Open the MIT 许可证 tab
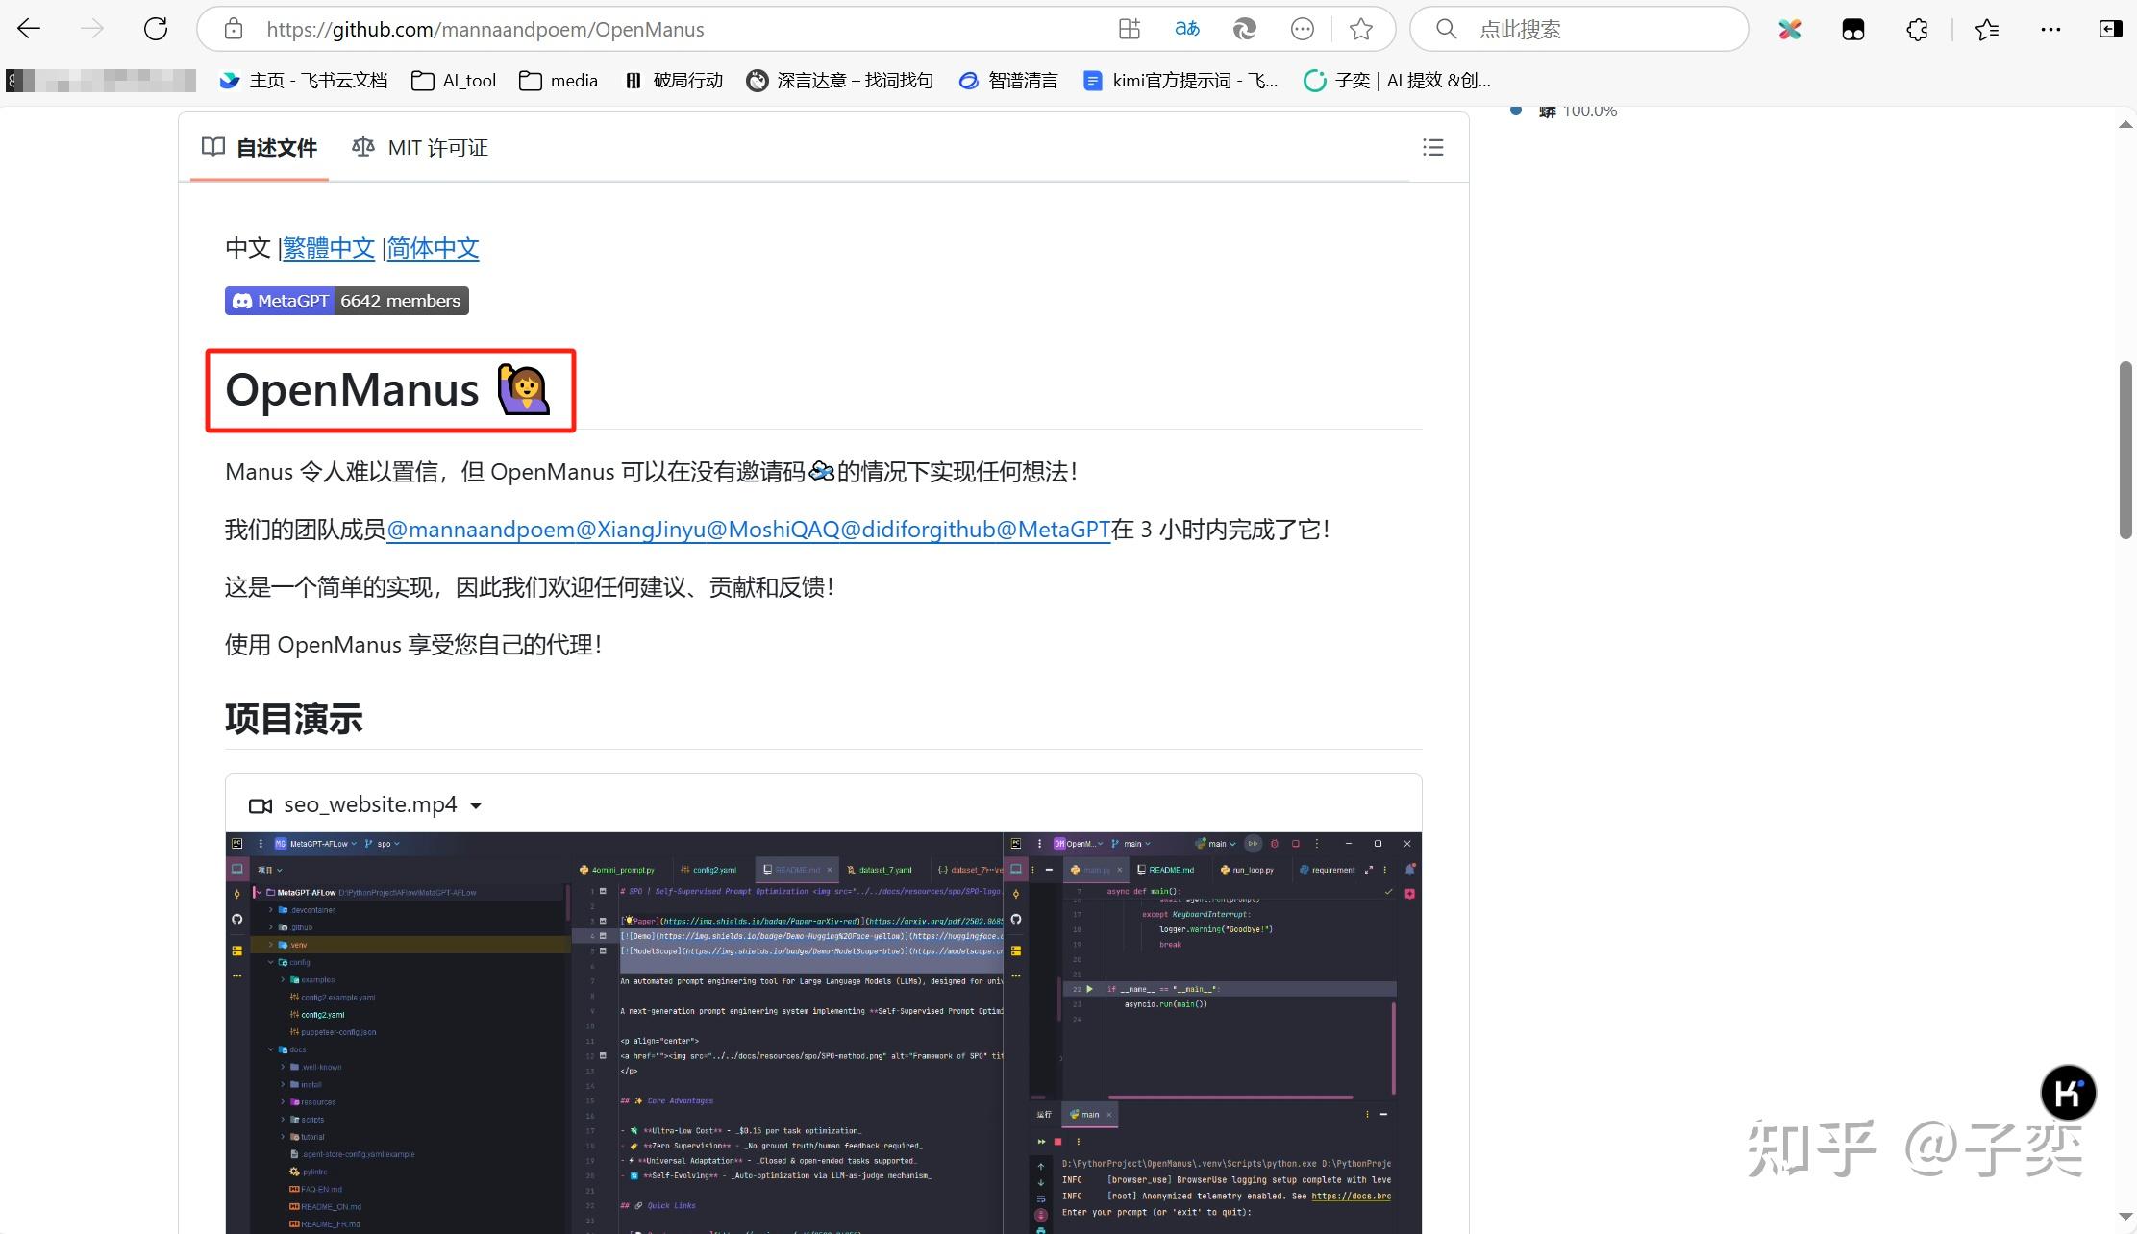Viewport: 2137px width, 1234px height. coord(418,147)
